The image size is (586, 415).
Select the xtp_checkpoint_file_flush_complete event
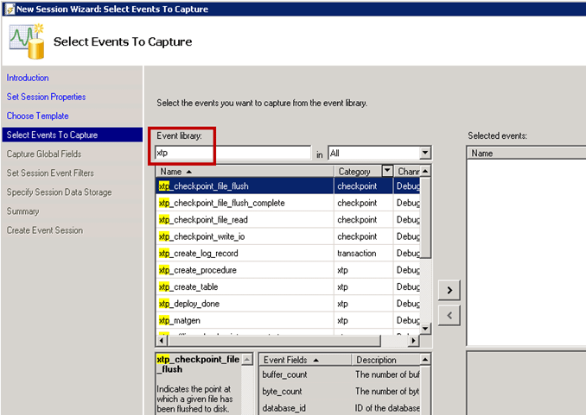[222, 203]
